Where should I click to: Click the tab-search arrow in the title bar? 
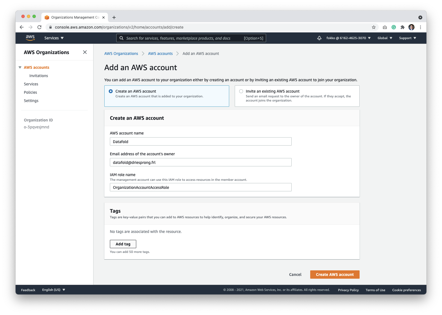tap(420, 17)
